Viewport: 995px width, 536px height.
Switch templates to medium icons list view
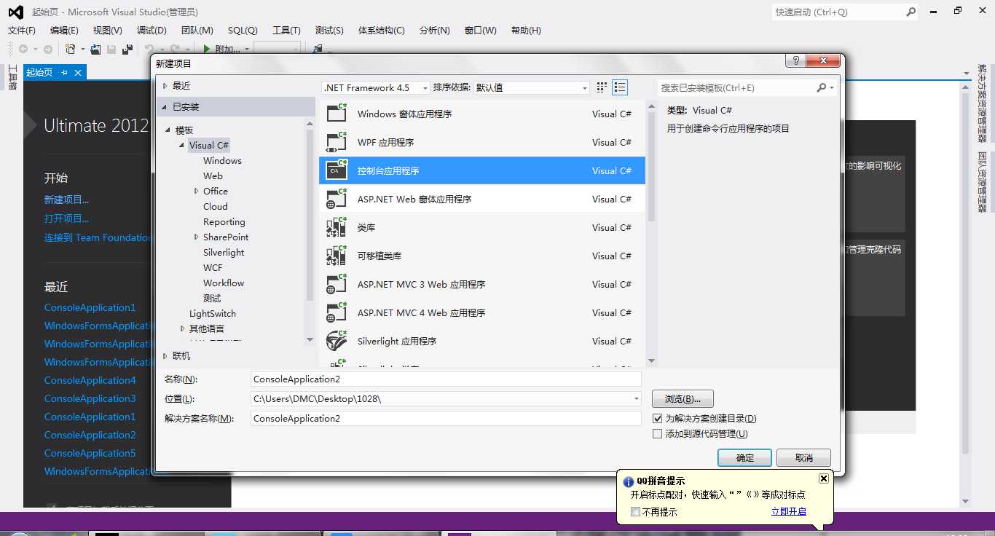[620, 87]
